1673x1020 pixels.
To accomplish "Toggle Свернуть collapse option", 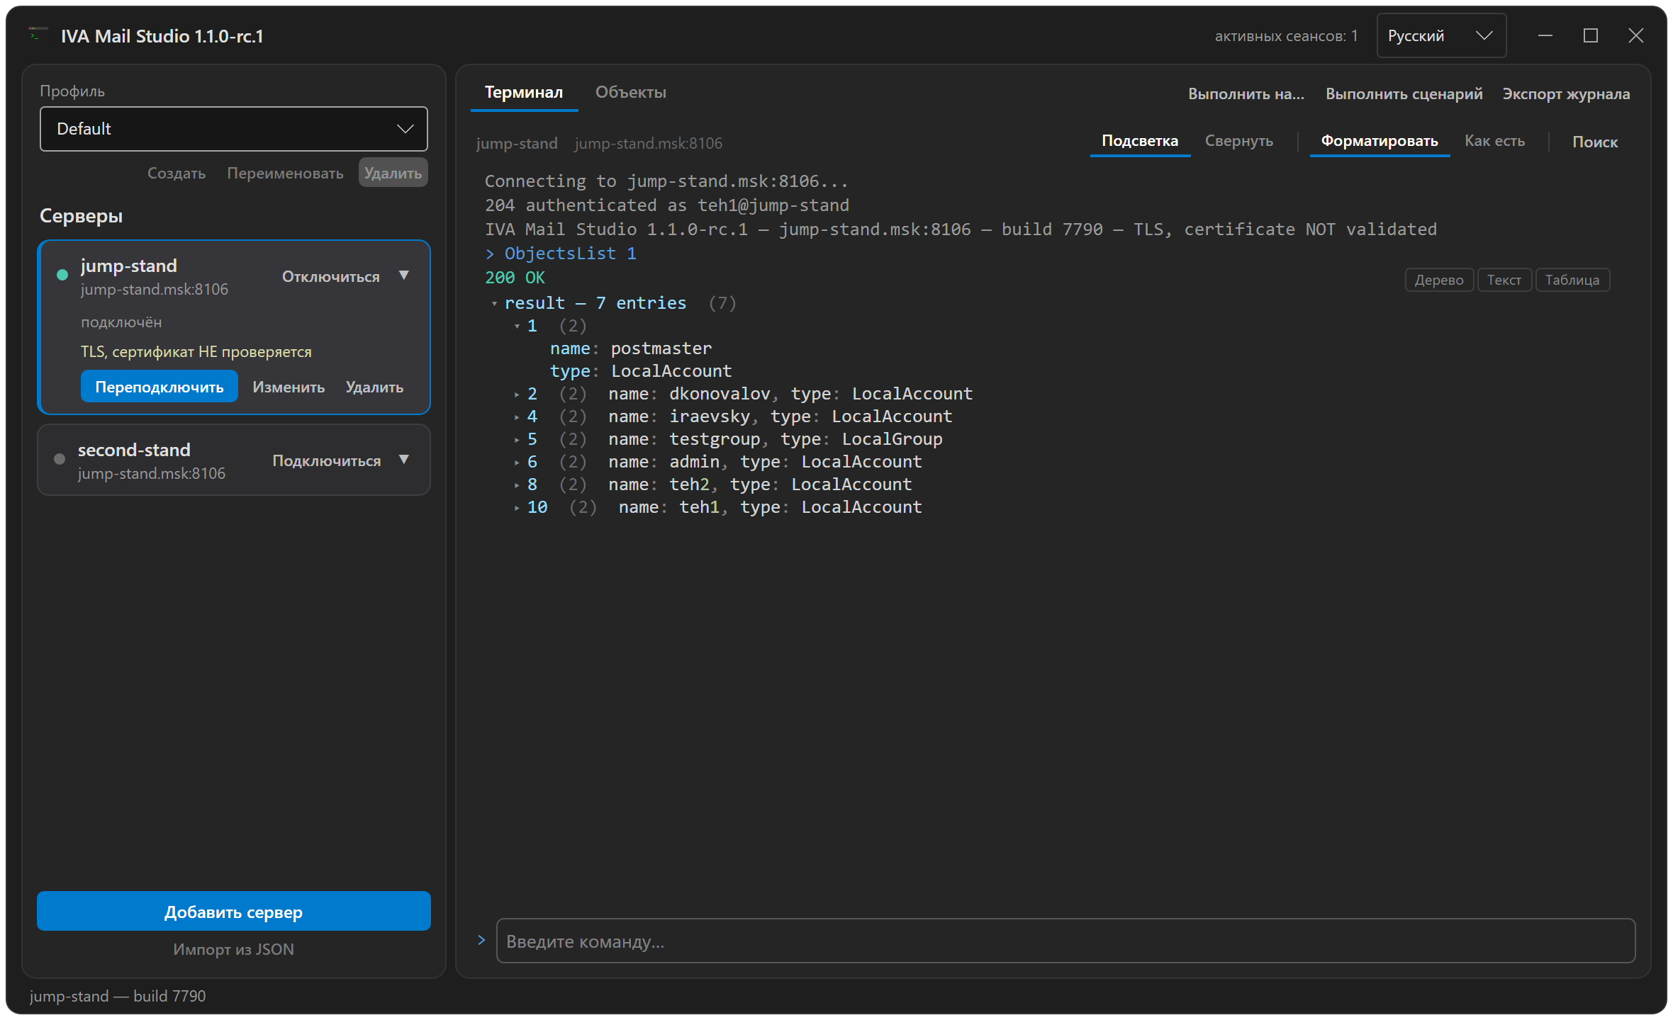I will pos(1239,141).
